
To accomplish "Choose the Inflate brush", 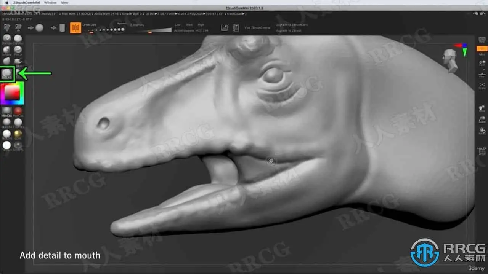I will click(7, 50).
